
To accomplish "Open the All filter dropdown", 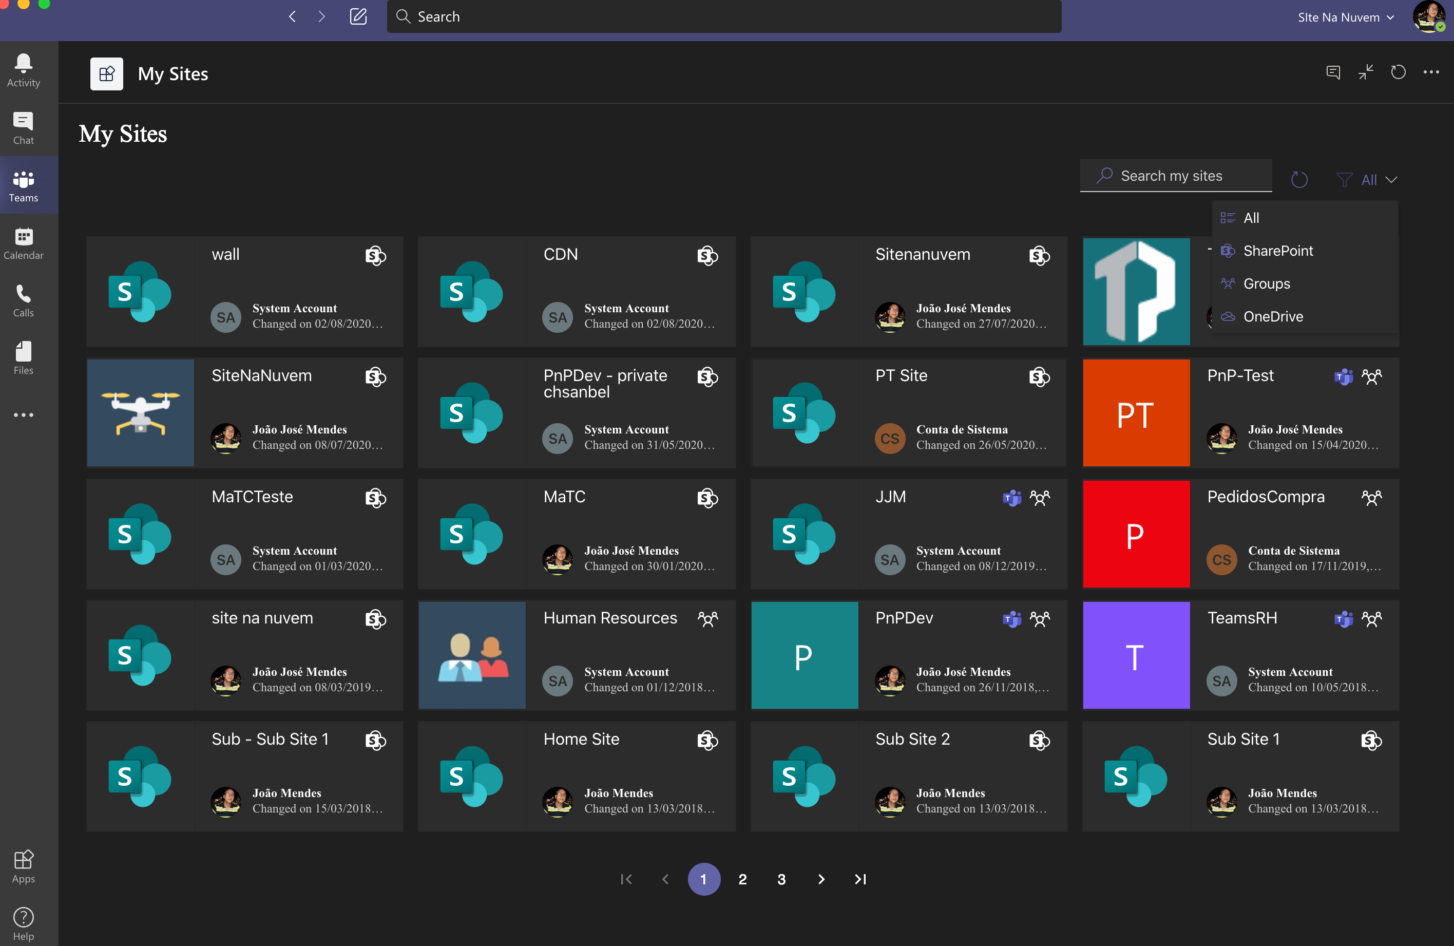I will click(x=1367, y=180).
